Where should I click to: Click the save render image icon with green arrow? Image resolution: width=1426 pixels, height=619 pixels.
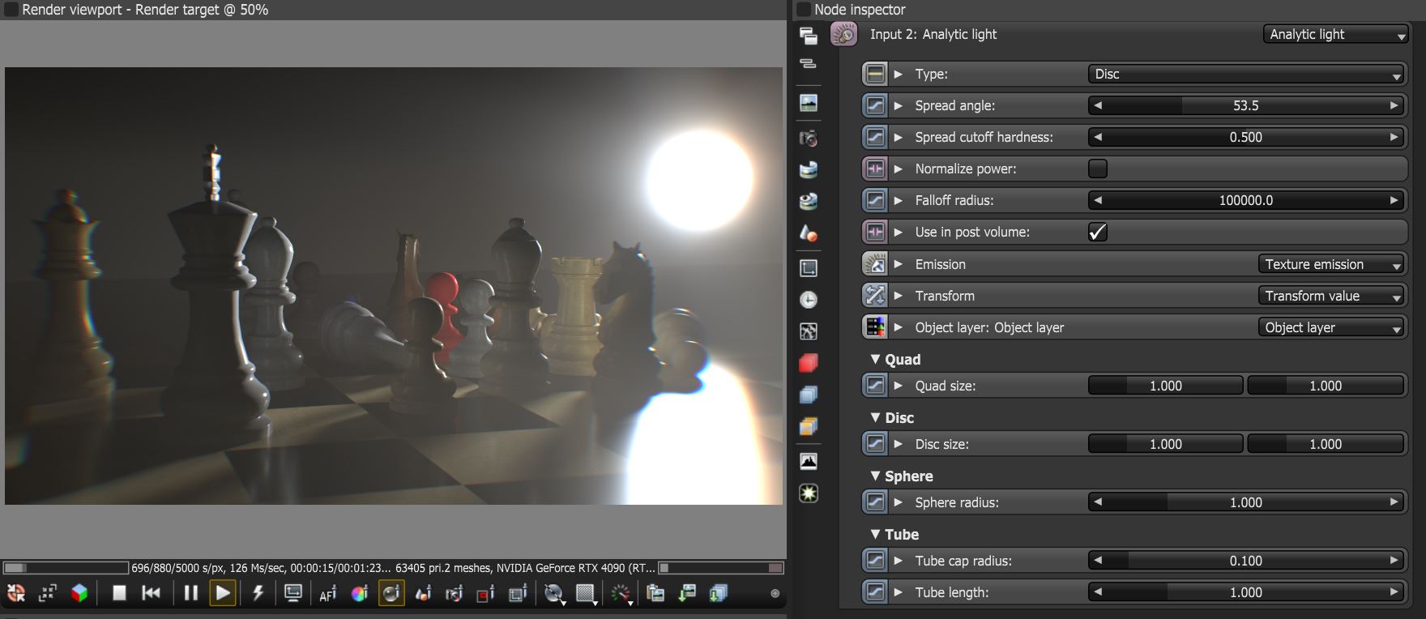687,594
